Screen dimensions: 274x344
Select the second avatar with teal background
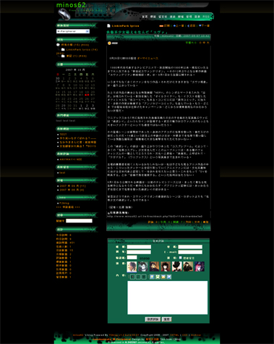coord(143,267)
